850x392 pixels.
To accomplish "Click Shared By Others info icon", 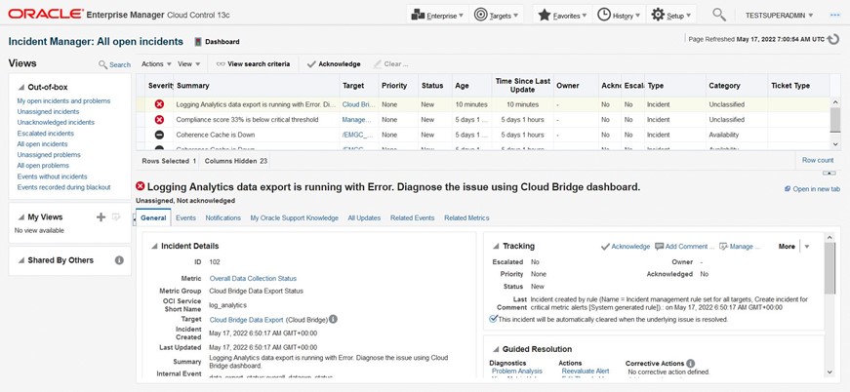I will [x=119, y=260].
